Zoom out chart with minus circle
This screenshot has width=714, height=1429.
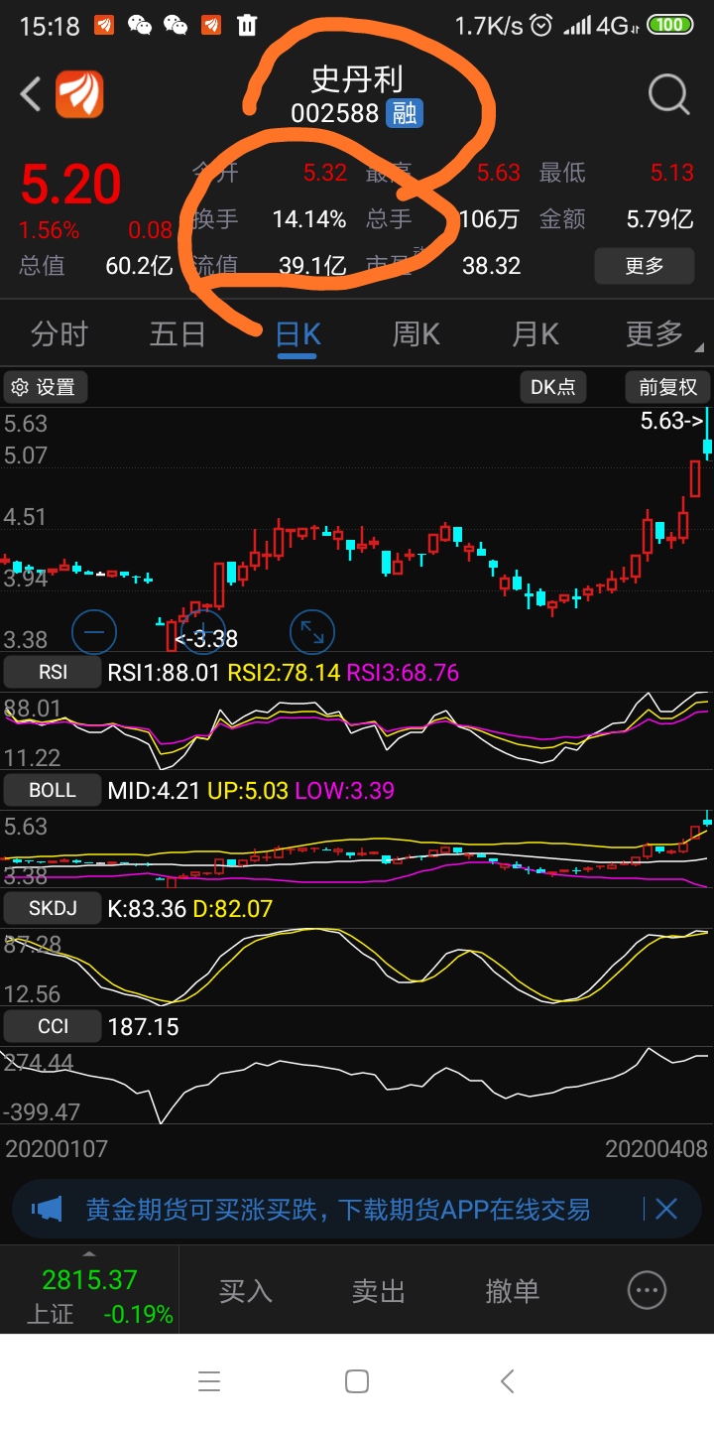click(x=94, y=631)
